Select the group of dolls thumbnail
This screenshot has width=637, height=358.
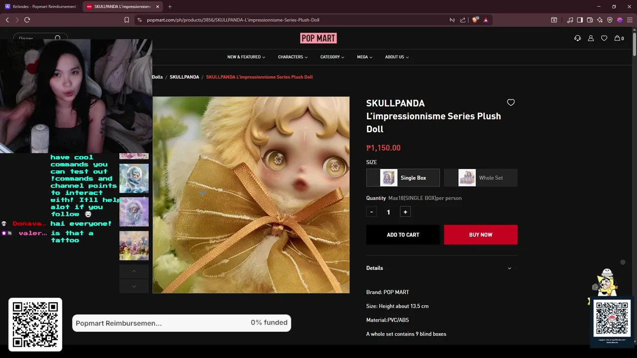(x=134, y=246)
